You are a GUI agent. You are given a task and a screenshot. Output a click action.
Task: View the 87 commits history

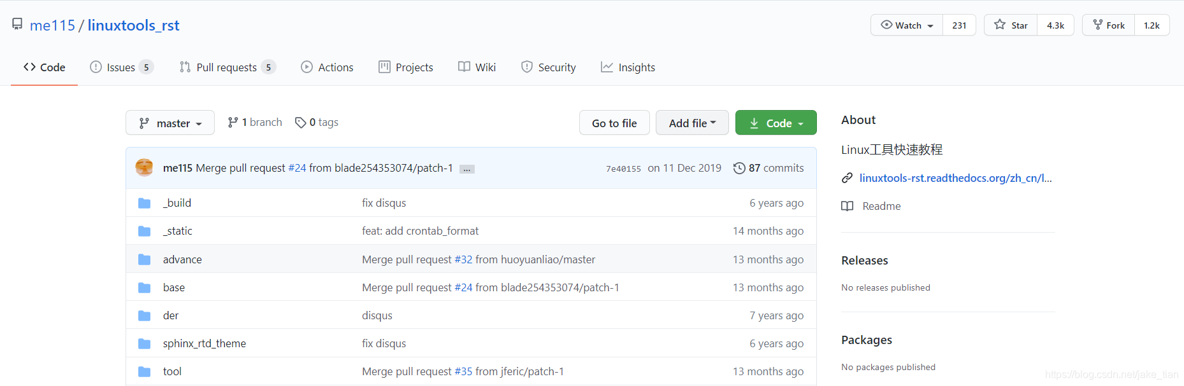tap(769, 168)
